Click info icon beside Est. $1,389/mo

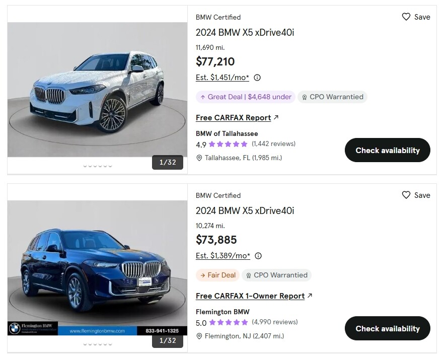point(258,256)
